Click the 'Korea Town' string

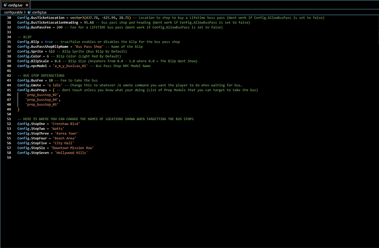[x=66, y=133]
